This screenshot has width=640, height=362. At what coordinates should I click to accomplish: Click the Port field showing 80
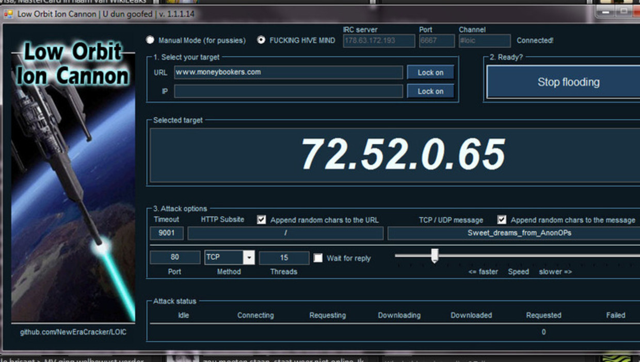(x=175, y=257)
